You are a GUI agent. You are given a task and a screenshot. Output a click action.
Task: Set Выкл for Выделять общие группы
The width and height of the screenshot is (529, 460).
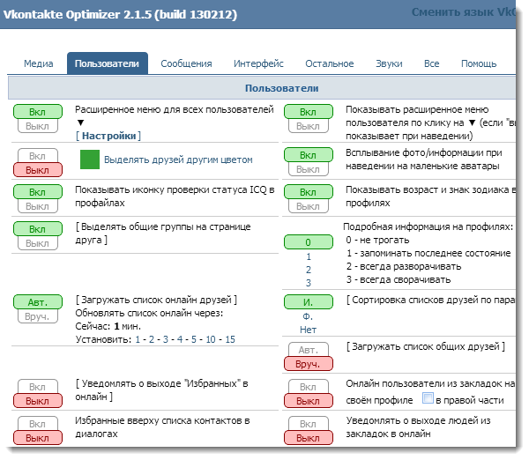pos(38,243)
